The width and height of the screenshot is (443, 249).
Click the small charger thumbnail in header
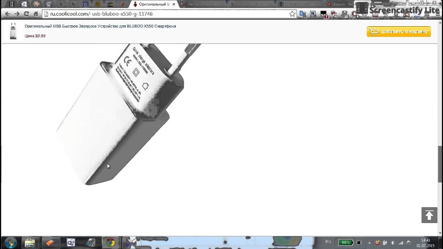[13, 31]
